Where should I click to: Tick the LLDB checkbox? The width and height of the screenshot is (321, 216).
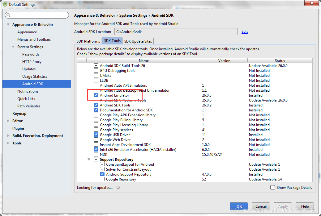pyautogui.click(x=96, y=80)
